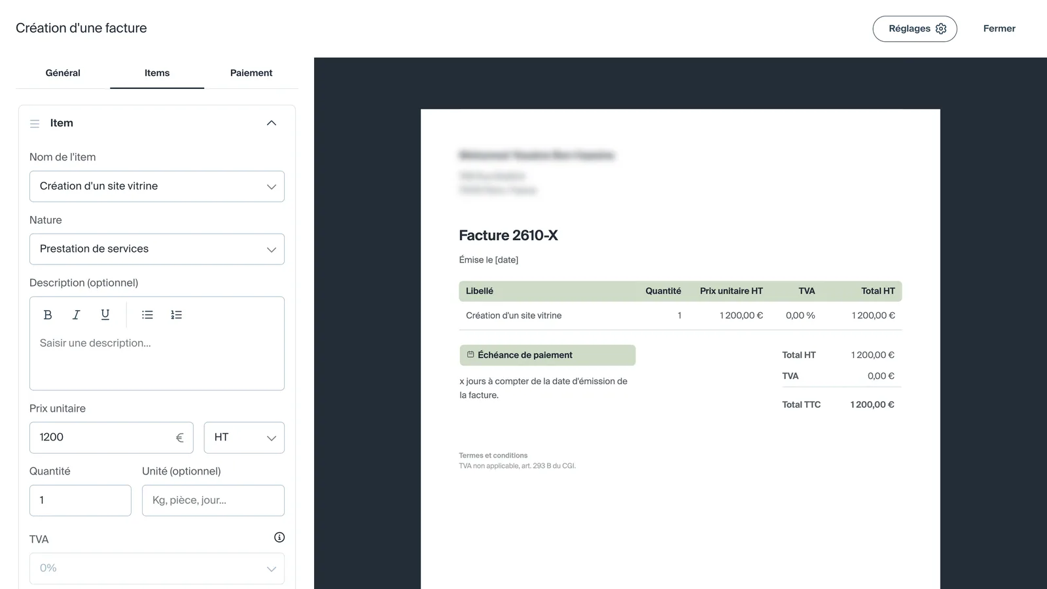Open the HT price type dropdown

coord(244,438)
